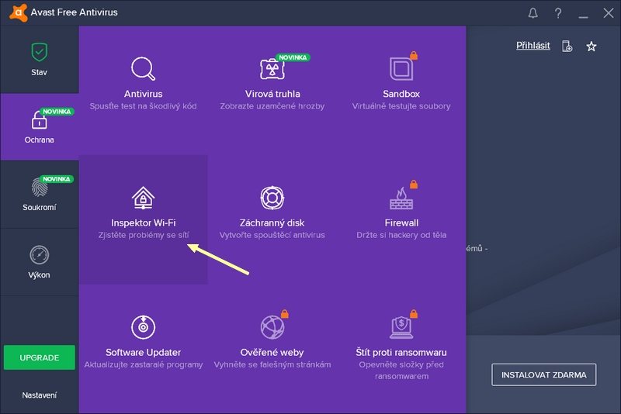Screen dimensions: 621x414
Task: Close the Avast window
Action: (609, 13)
